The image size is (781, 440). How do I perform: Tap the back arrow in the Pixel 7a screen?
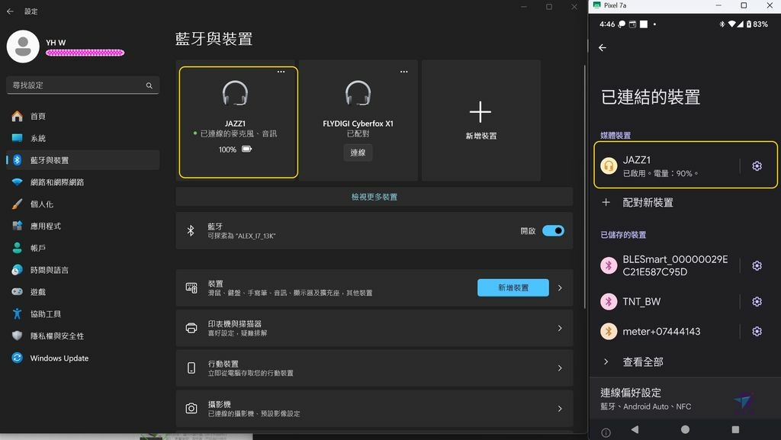tap(603, 48)
